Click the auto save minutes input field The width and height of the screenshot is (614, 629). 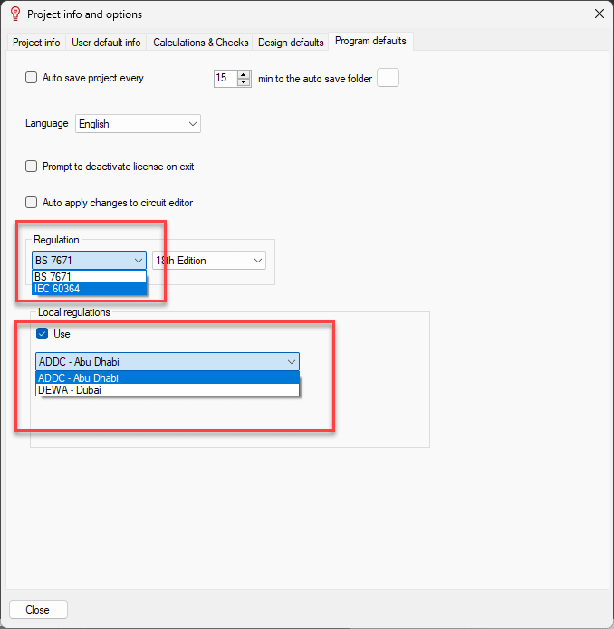(225, 79)
